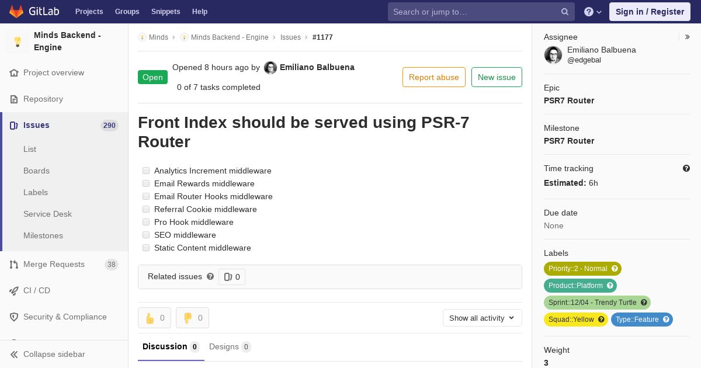Open the issues List submenu item
The image size is (701, 368).
coord(30,150)
